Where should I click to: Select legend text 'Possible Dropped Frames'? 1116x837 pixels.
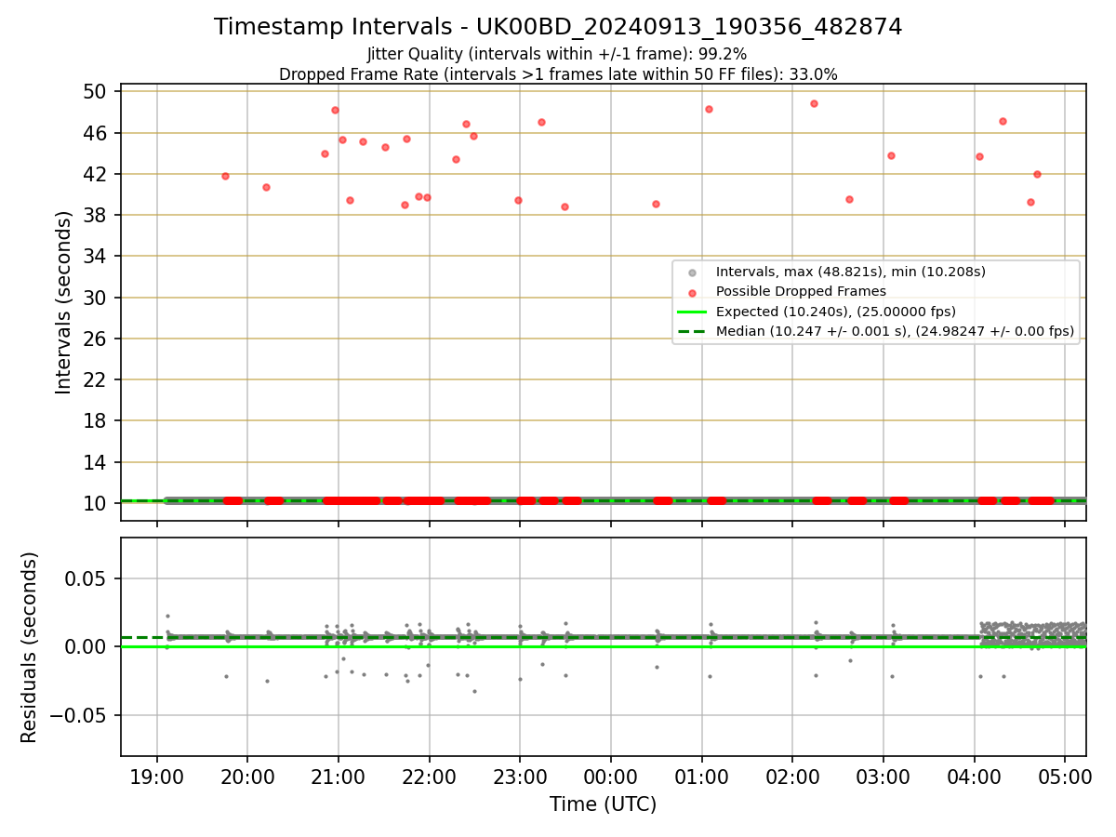click(x=801, y=292)
